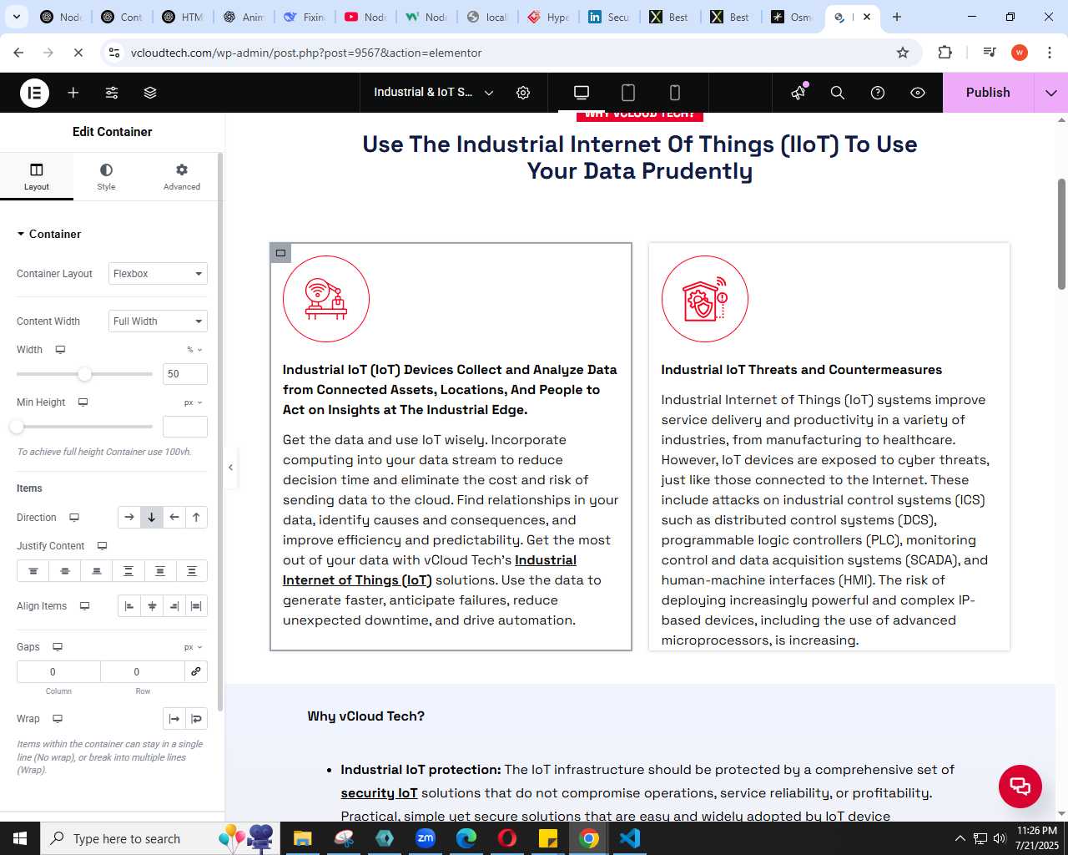Open Site Settings sliders icon
The height and width of the screenshot is (855, 1068).
[112, 93]
